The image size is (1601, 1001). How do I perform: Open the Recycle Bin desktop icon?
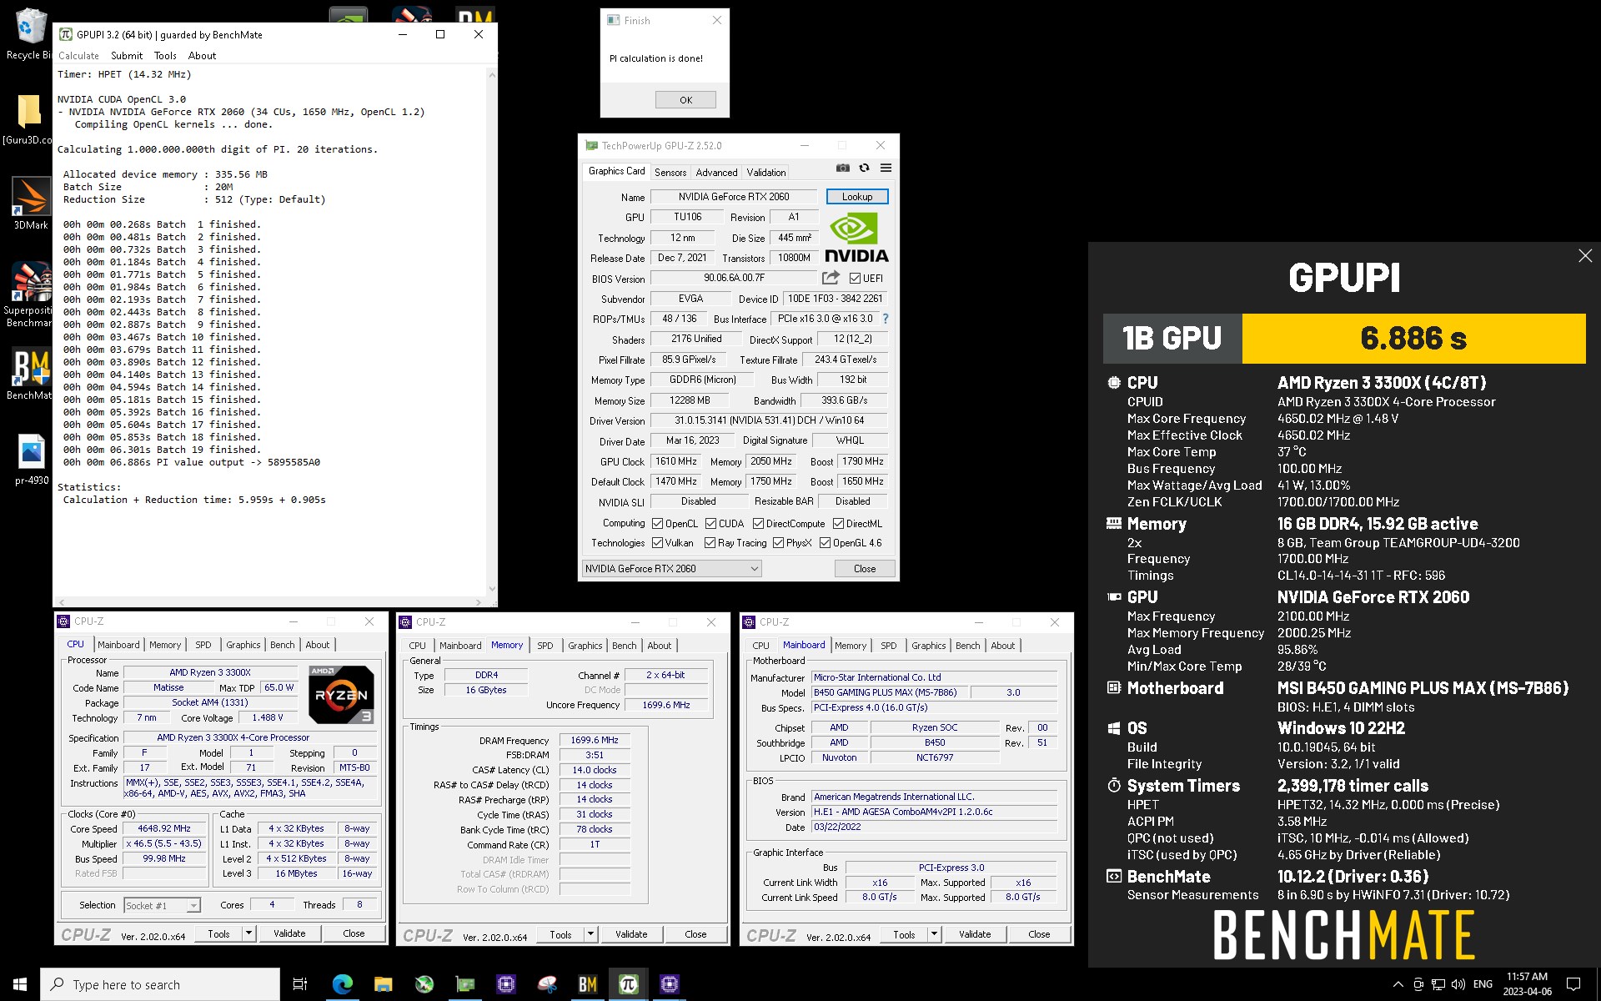pos(29,35)
